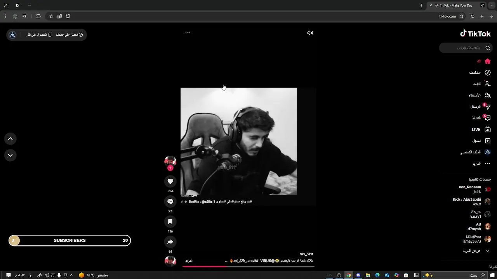
Task: Click the TikTok logo
Action: (x=475, y=34)
